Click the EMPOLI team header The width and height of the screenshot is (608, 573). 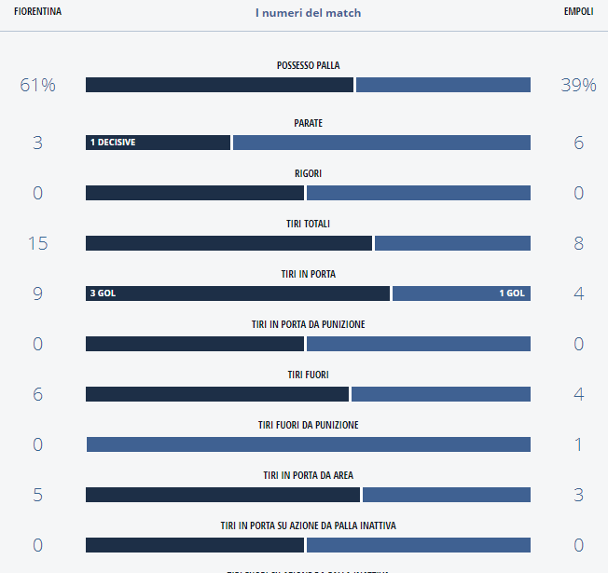pos(578,12)
